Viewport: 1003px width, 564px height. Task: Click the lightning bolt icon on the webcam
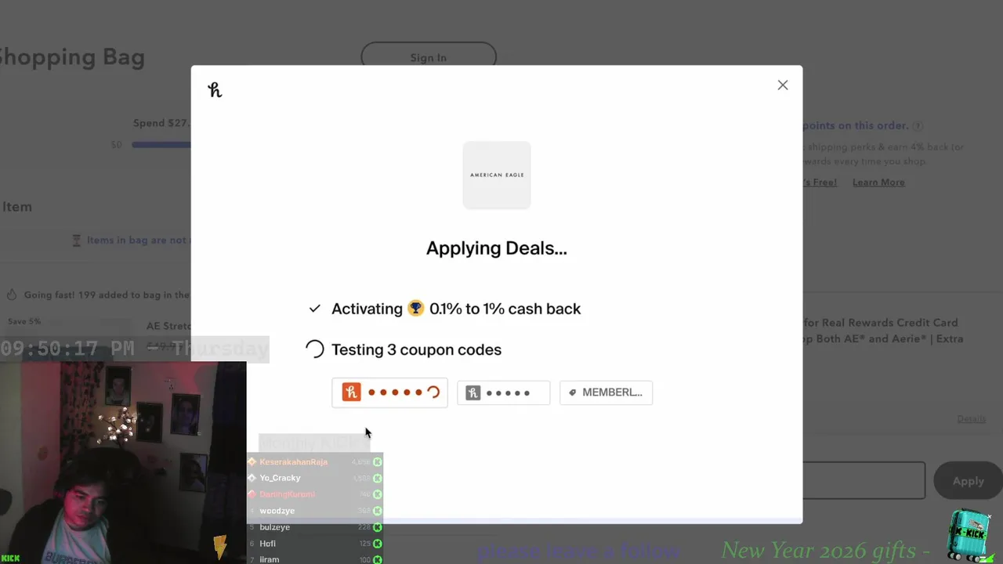tap(220, 547)
